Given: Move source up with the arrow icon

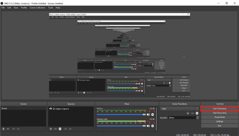Looking at the screenshot, I should point(66,129).
